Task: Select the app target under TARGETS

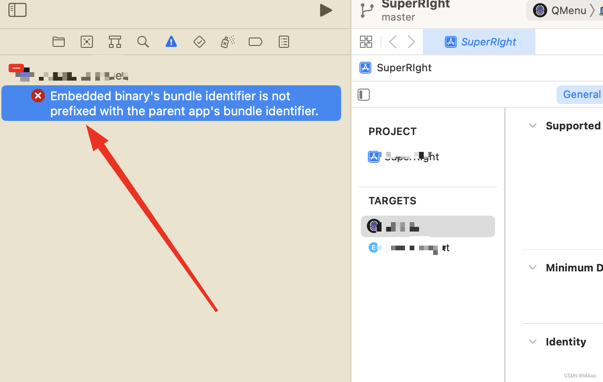Action: tap(428, 226)
